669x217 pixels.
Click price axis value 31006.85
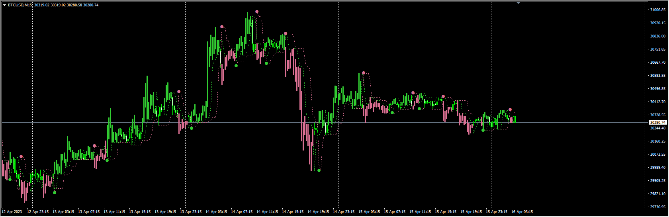[x=658, y=10]
